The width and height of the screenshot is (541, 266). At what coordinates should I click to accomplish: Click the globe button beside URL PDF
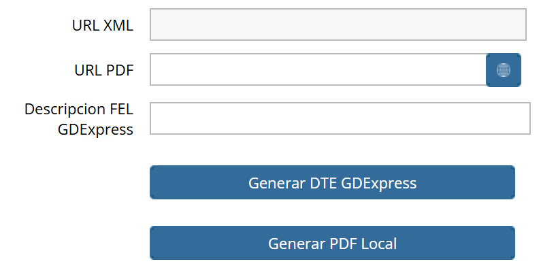pos(504,70)
